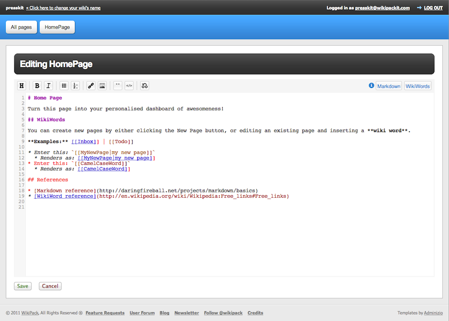Screen dimensions: 449x321
Task: Open the Feature Requests footer link
Action: tap(105, 313)
